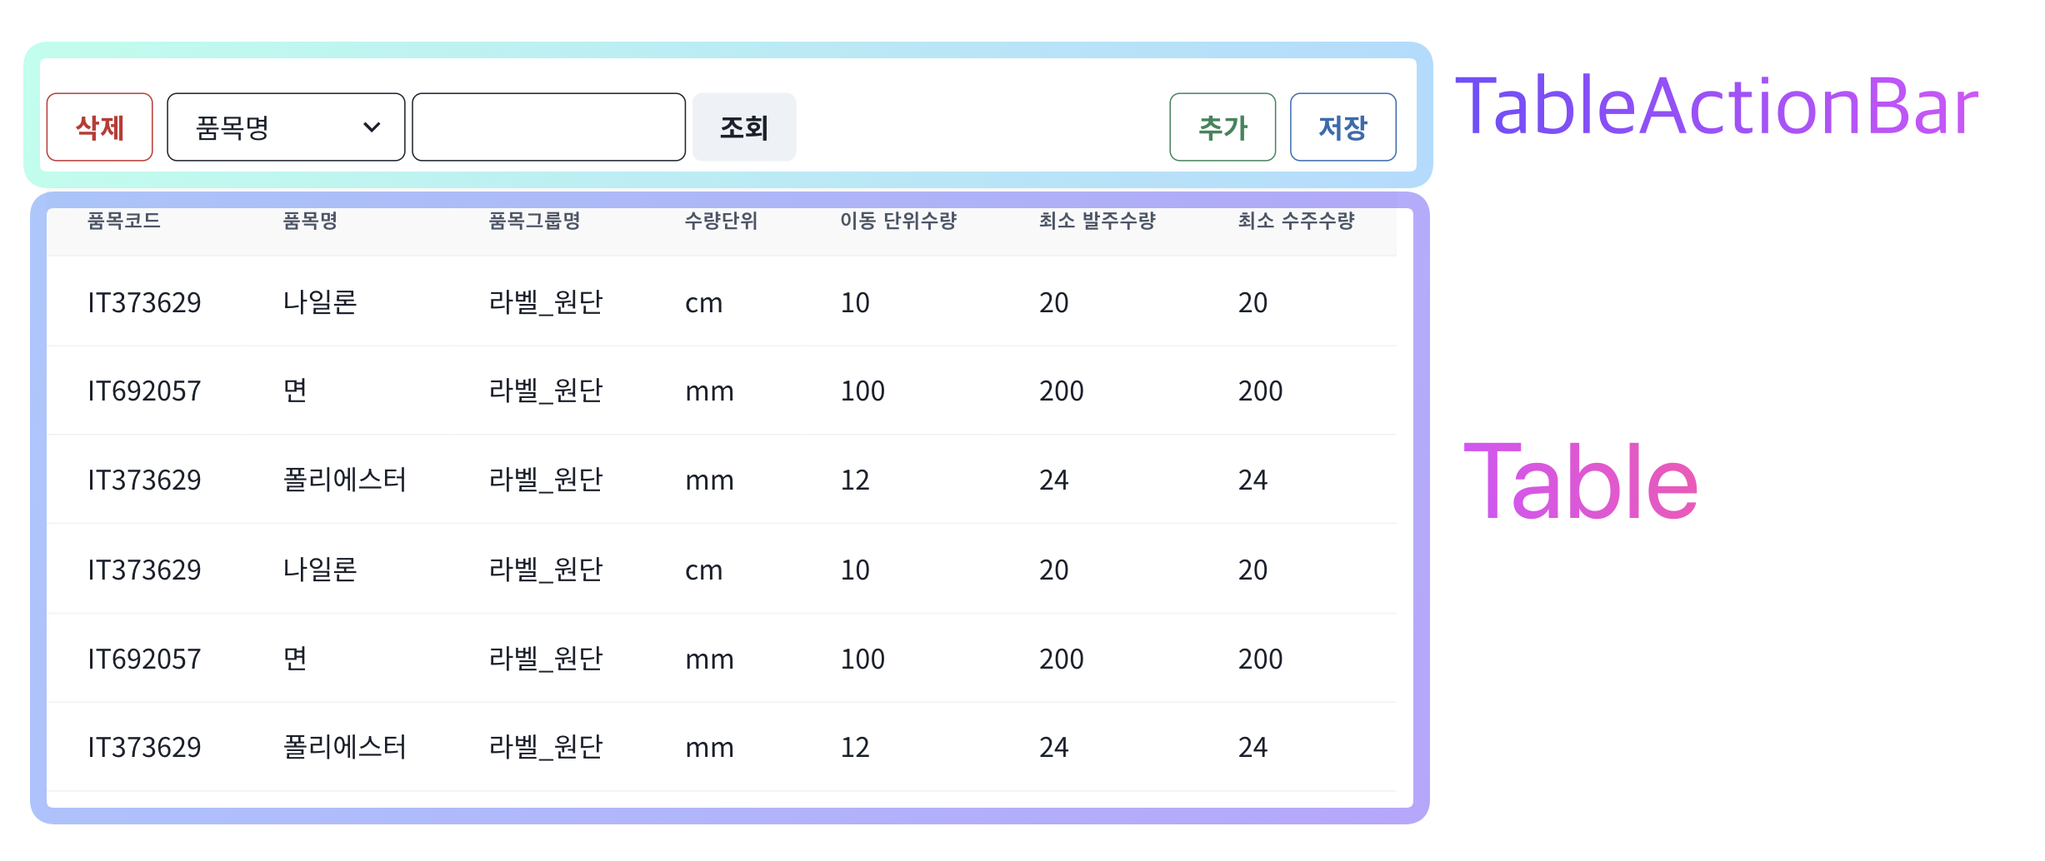Viewport: 2045px width, 861px height.
Task: Click the 품목명 column header
Action: pyautogui.click(x=309, y=221)
